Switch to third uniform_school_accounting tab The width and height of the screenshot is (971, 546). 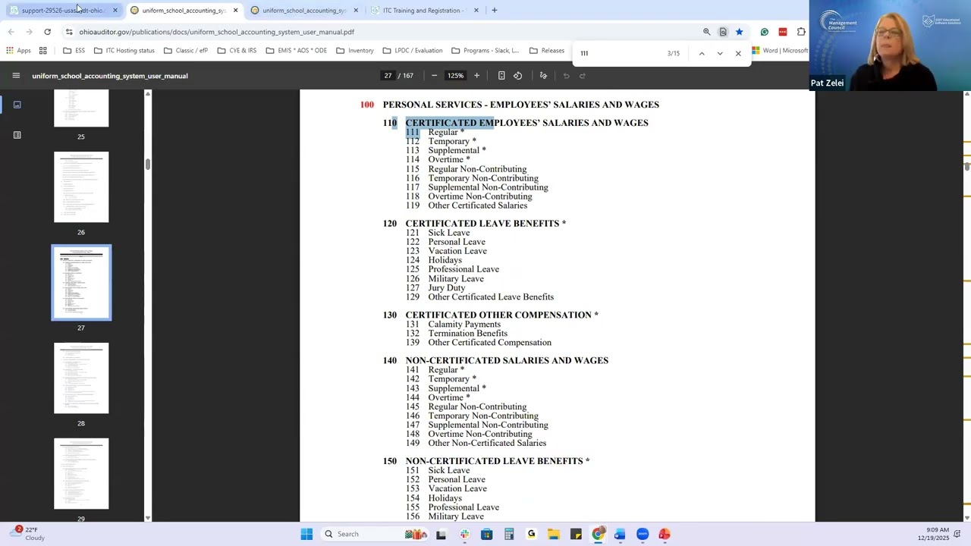[x=303, y=11]
